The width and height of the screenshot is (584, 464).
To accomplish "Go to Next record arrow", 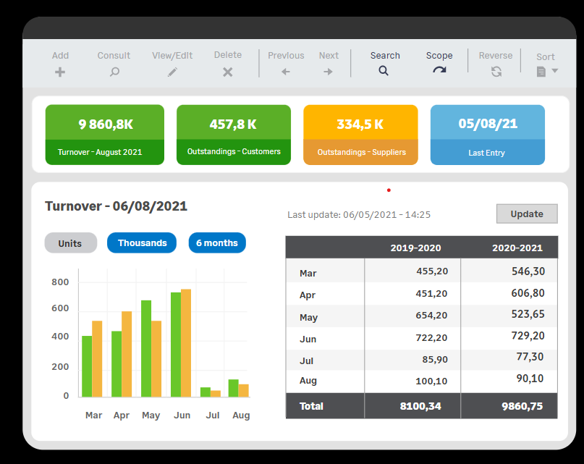I will click(328, 72).
